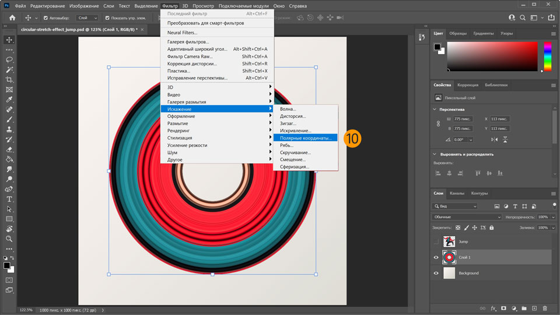
Task: Select the Frame tool
Action: click(x=9, y=90)
